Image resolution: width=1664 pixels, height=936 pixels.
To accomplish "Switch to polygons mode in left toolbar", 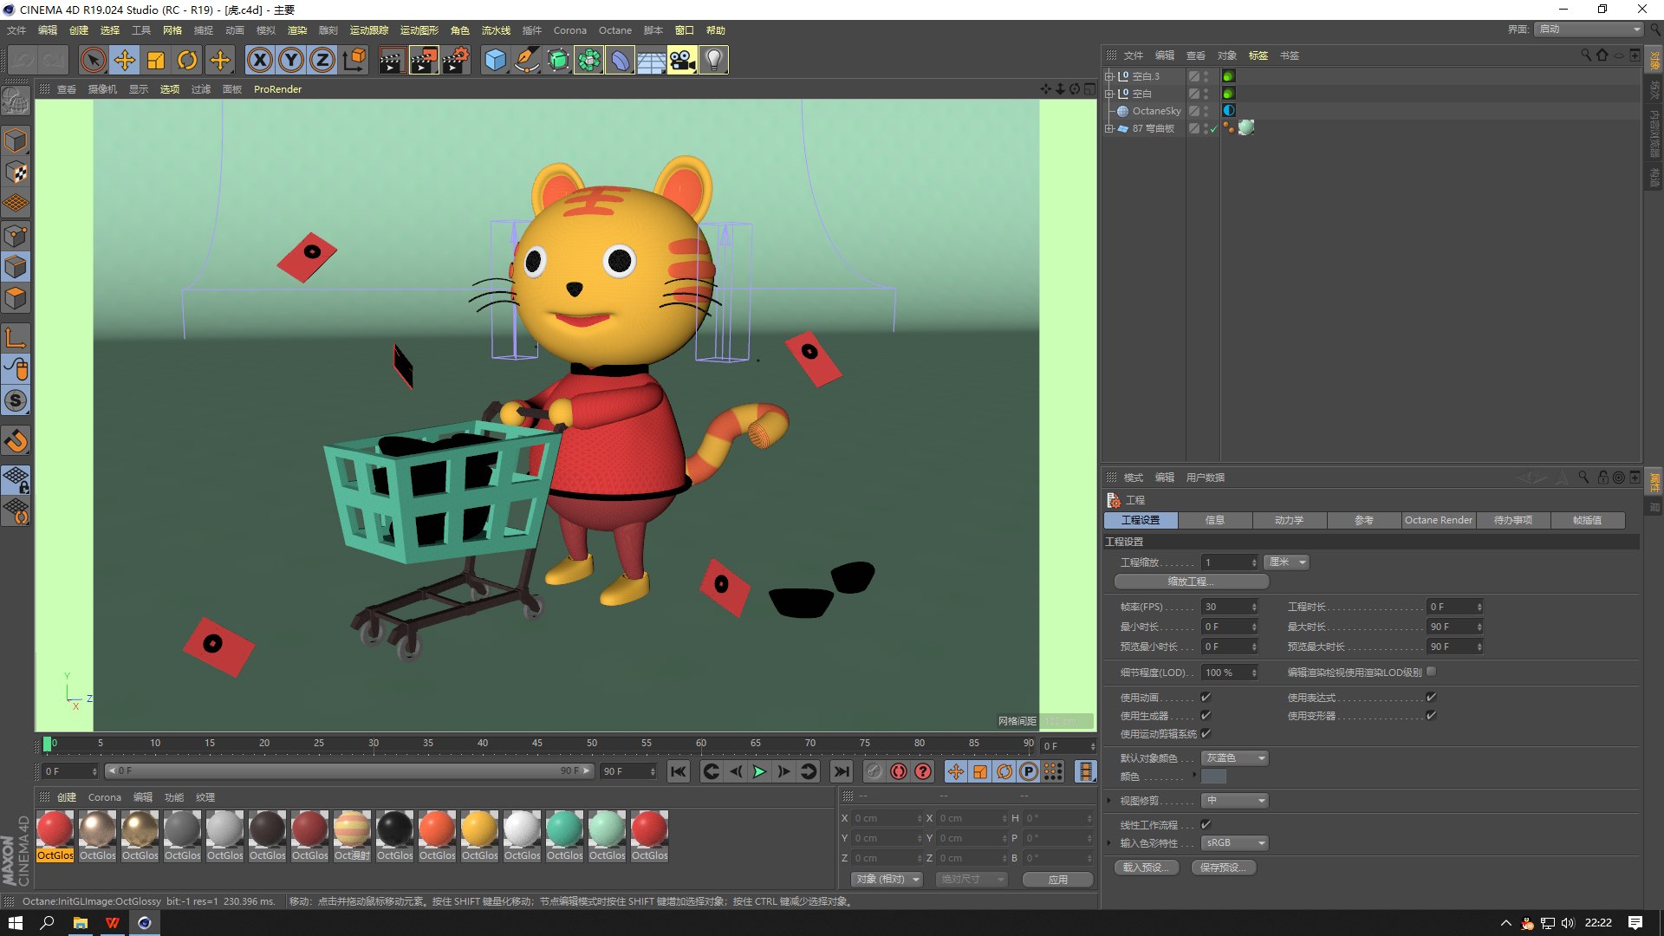I will click(16, 298).
